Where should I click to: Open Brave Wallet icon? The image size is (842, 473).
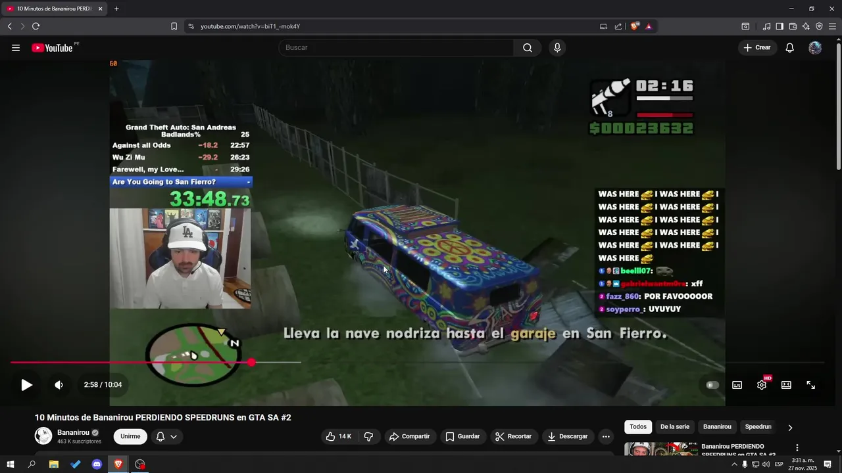(x=793, y=26)
